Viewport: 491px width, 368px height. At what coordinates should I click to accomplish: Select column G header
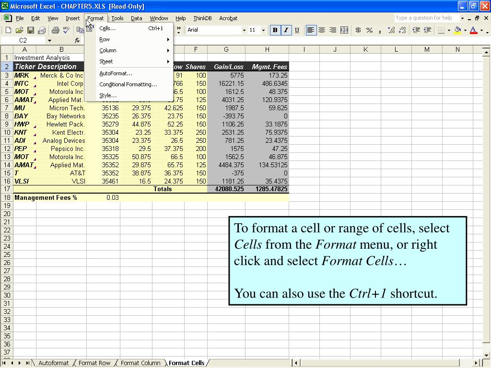(226, 49)
